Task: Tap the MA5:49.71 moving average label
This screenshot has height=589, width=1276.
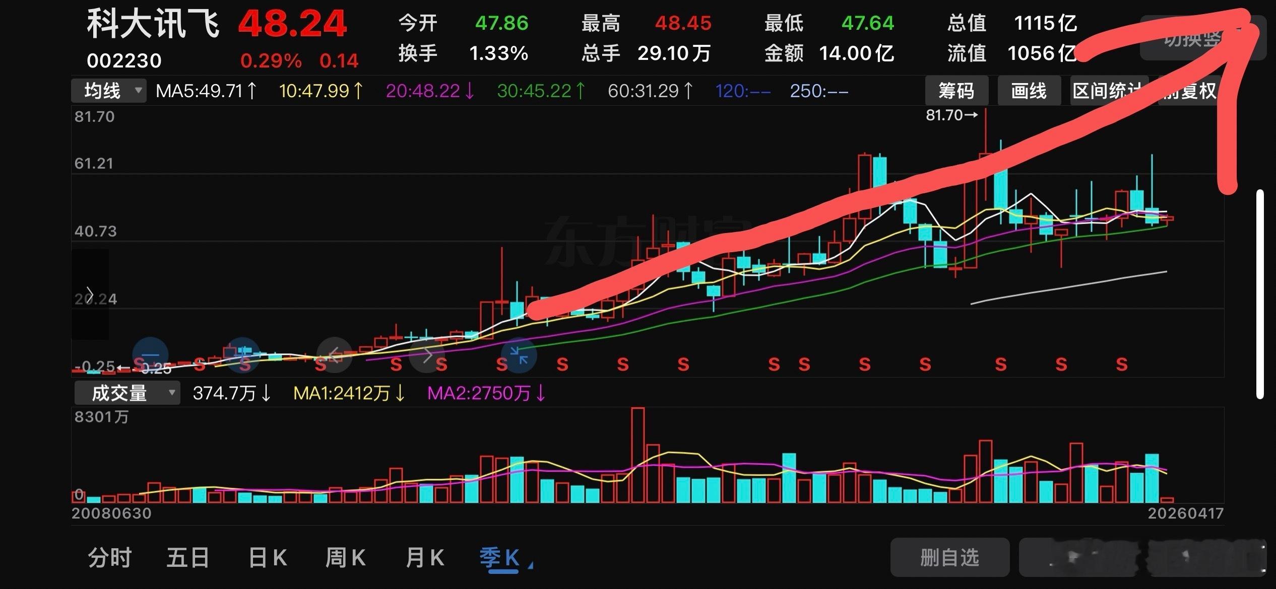Action: pyautogui.click(x=206, y=91)
